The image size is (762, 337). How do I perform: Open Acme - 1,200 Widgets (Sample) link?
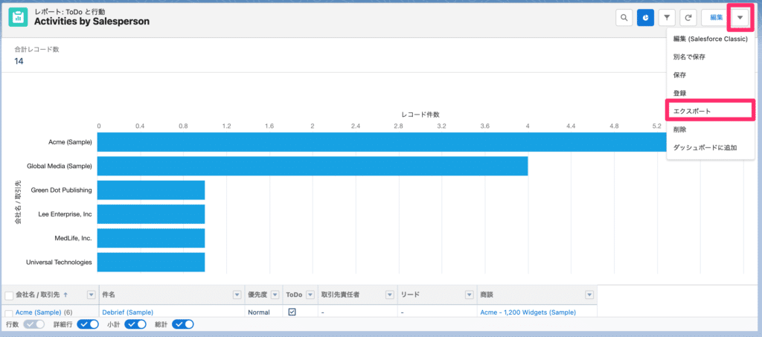(528, 312)
